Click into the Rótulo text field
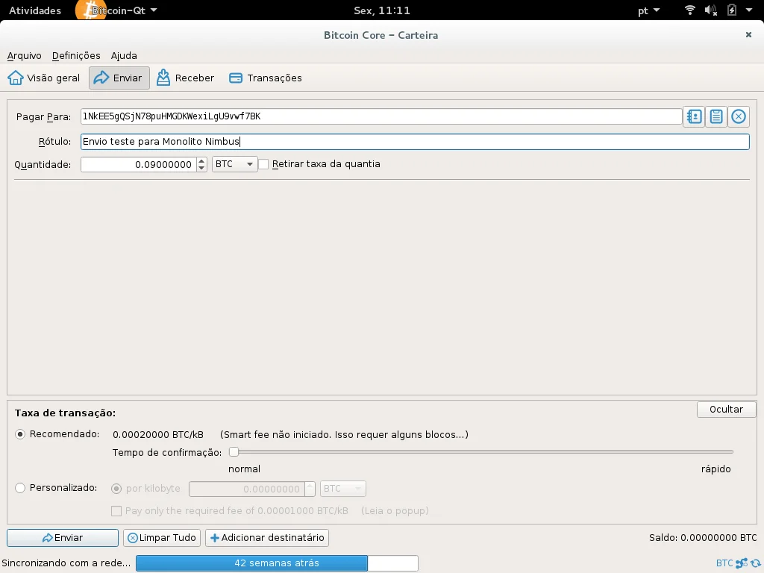764x573 pixels. tap(414, 142)
